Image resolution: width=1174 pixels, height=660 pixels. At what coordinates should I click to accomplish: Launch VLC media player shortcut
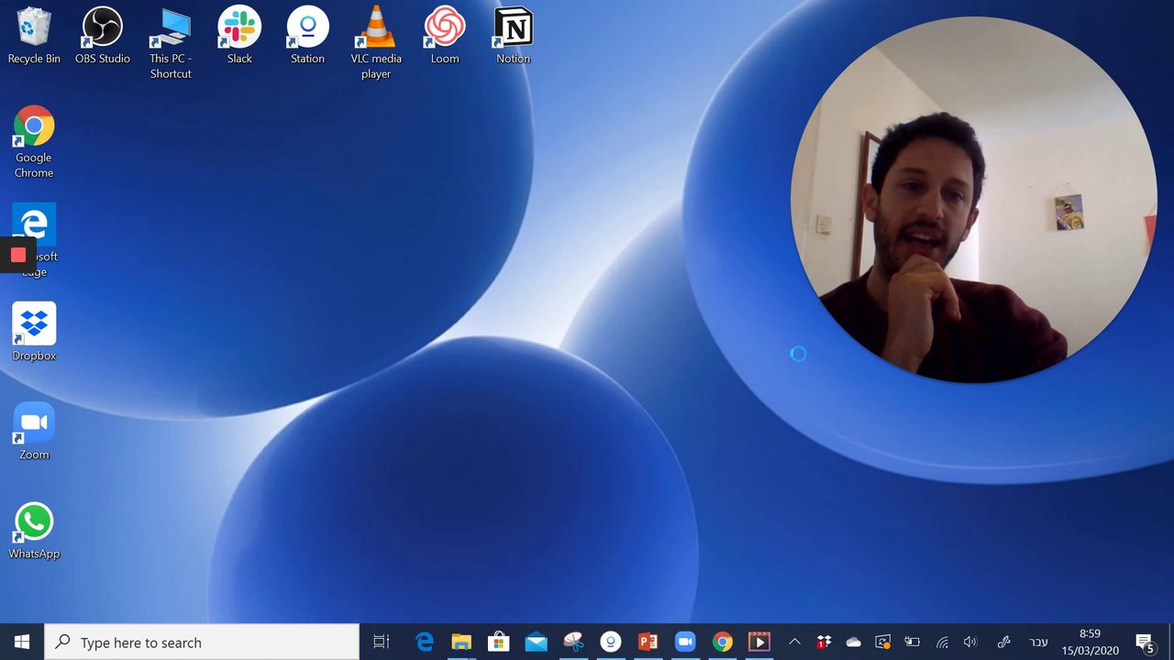click(x=375, y=28)
